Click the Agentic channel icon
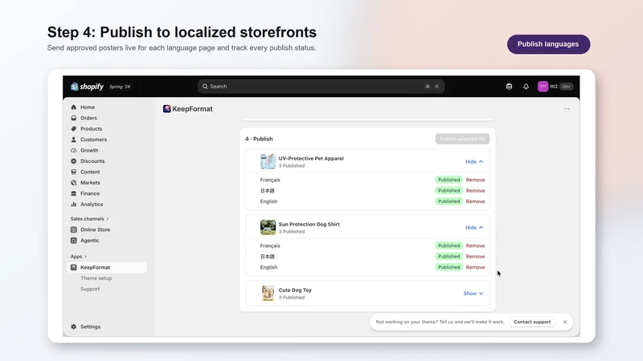This screenshot has height=361, width=643. [74, 240]
